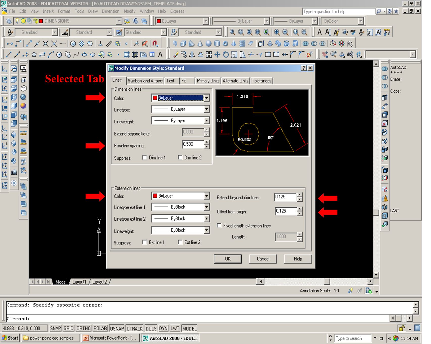Open power point cad samples taskbar folder

pyautogui.click(x=51, y=338)
